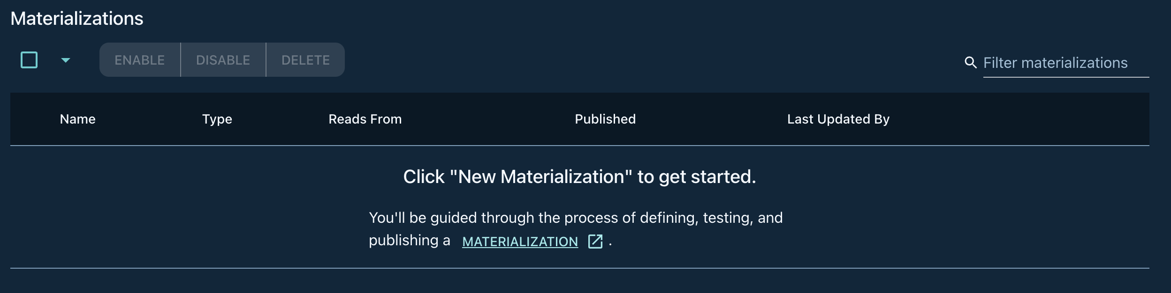Image resolution: width=1171 pixels, height=293 pixels.
Task: Click the DISABLE button
Action: (x=223, y=59)
